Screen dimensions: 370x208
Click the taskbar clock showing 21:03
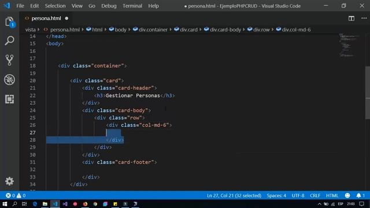coord(351,204)
